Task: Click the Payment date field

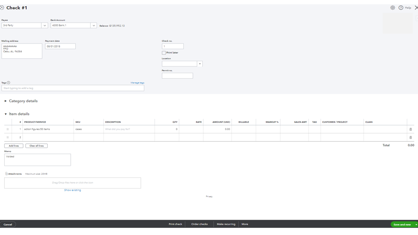Action: point(60,46)
